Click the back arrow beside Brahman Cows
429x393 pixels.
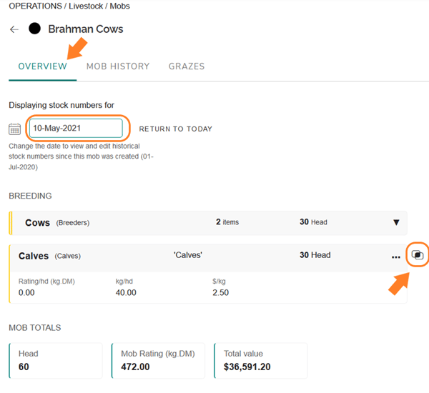(14, 29)
